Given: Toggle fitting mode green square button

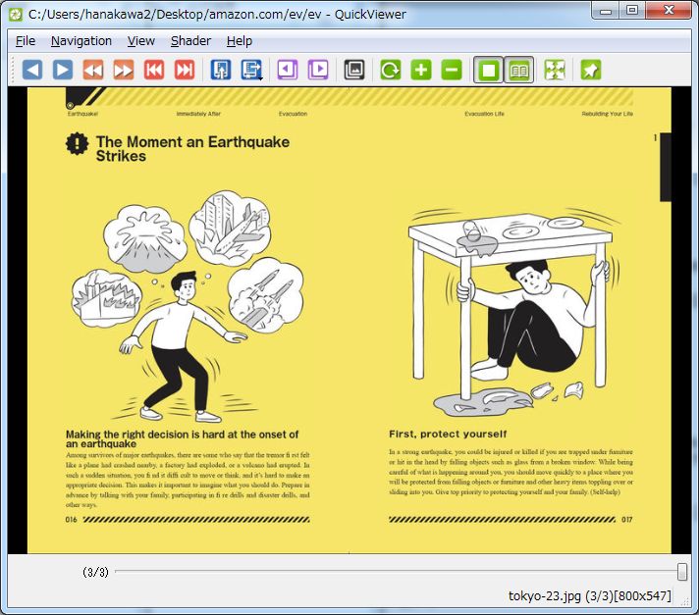Looking at the screenshot, I should [488, 70].
